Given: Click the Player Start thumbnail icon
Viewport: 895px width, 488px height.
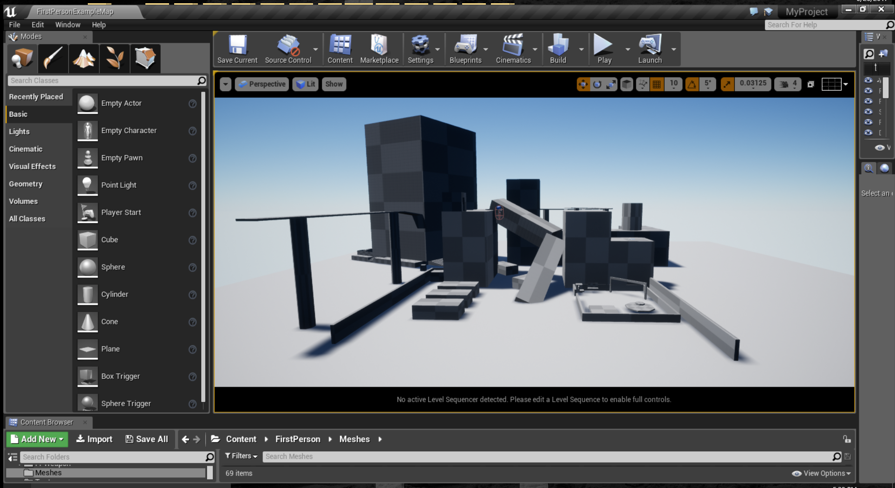Looking at the screenshot, I should click(87, 212).
